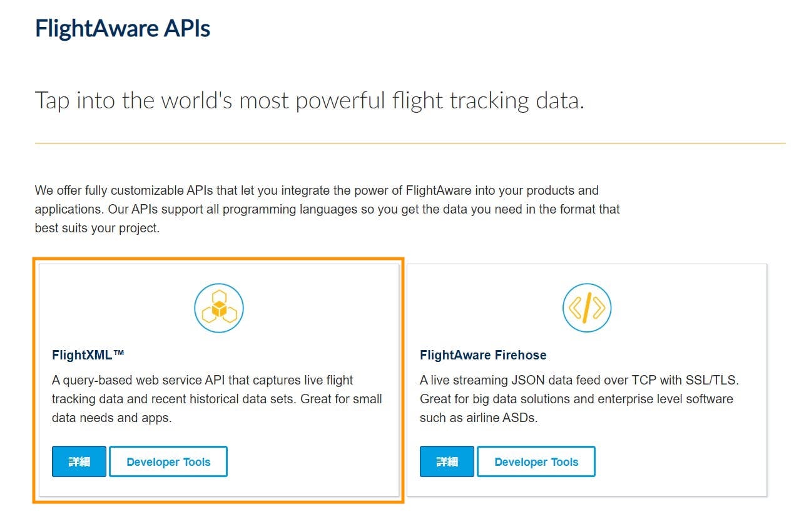Select the circular icon above FlightAware Firehose
This screenshot has width=794, height=521.
tap(586, 307)
